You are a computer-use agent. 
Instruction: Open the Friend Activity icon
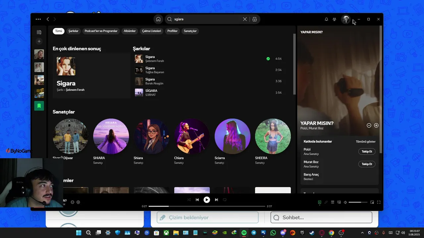click(x=335, y=19)
